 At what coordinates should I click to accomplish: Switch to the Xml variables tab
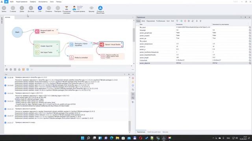point(172,21)
